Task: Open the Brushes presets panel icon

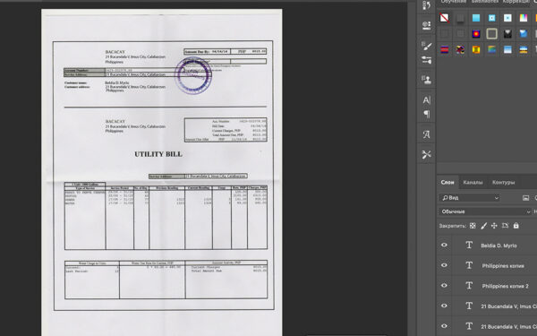Action: pyautogui.click(x=426, y=60)
